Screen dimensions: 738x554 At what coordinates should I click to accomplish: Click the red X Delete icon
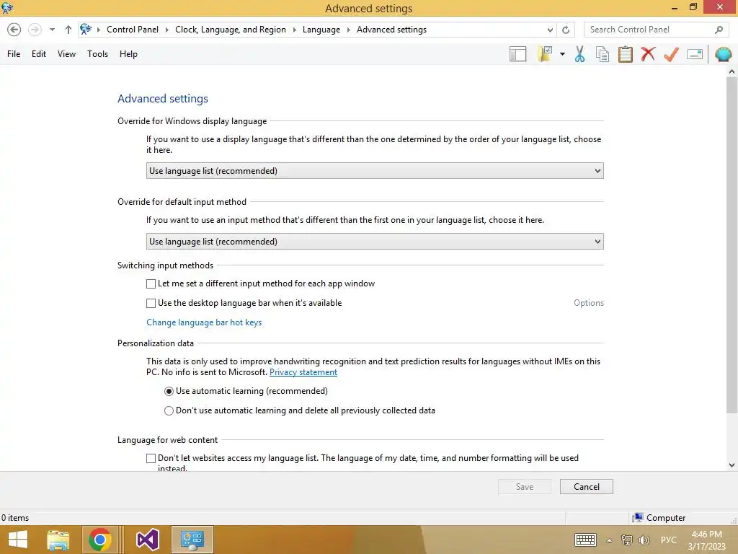point(648,53)
